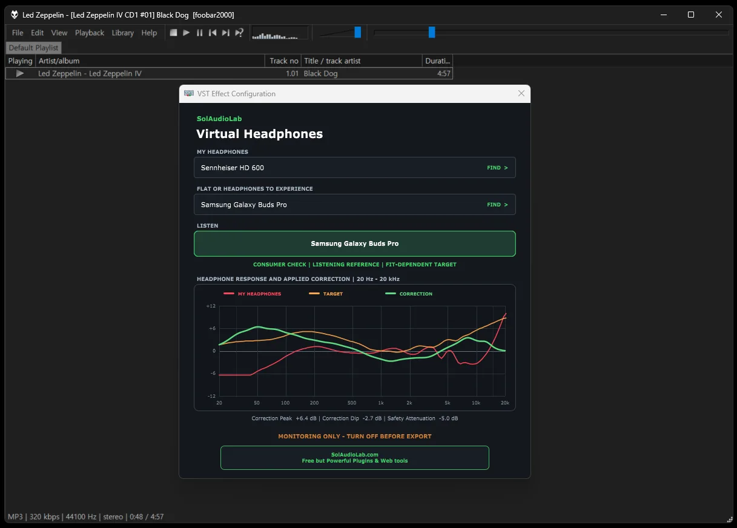
Task: Click the CONSUMER CHECK description line
Action: [355, 265]
